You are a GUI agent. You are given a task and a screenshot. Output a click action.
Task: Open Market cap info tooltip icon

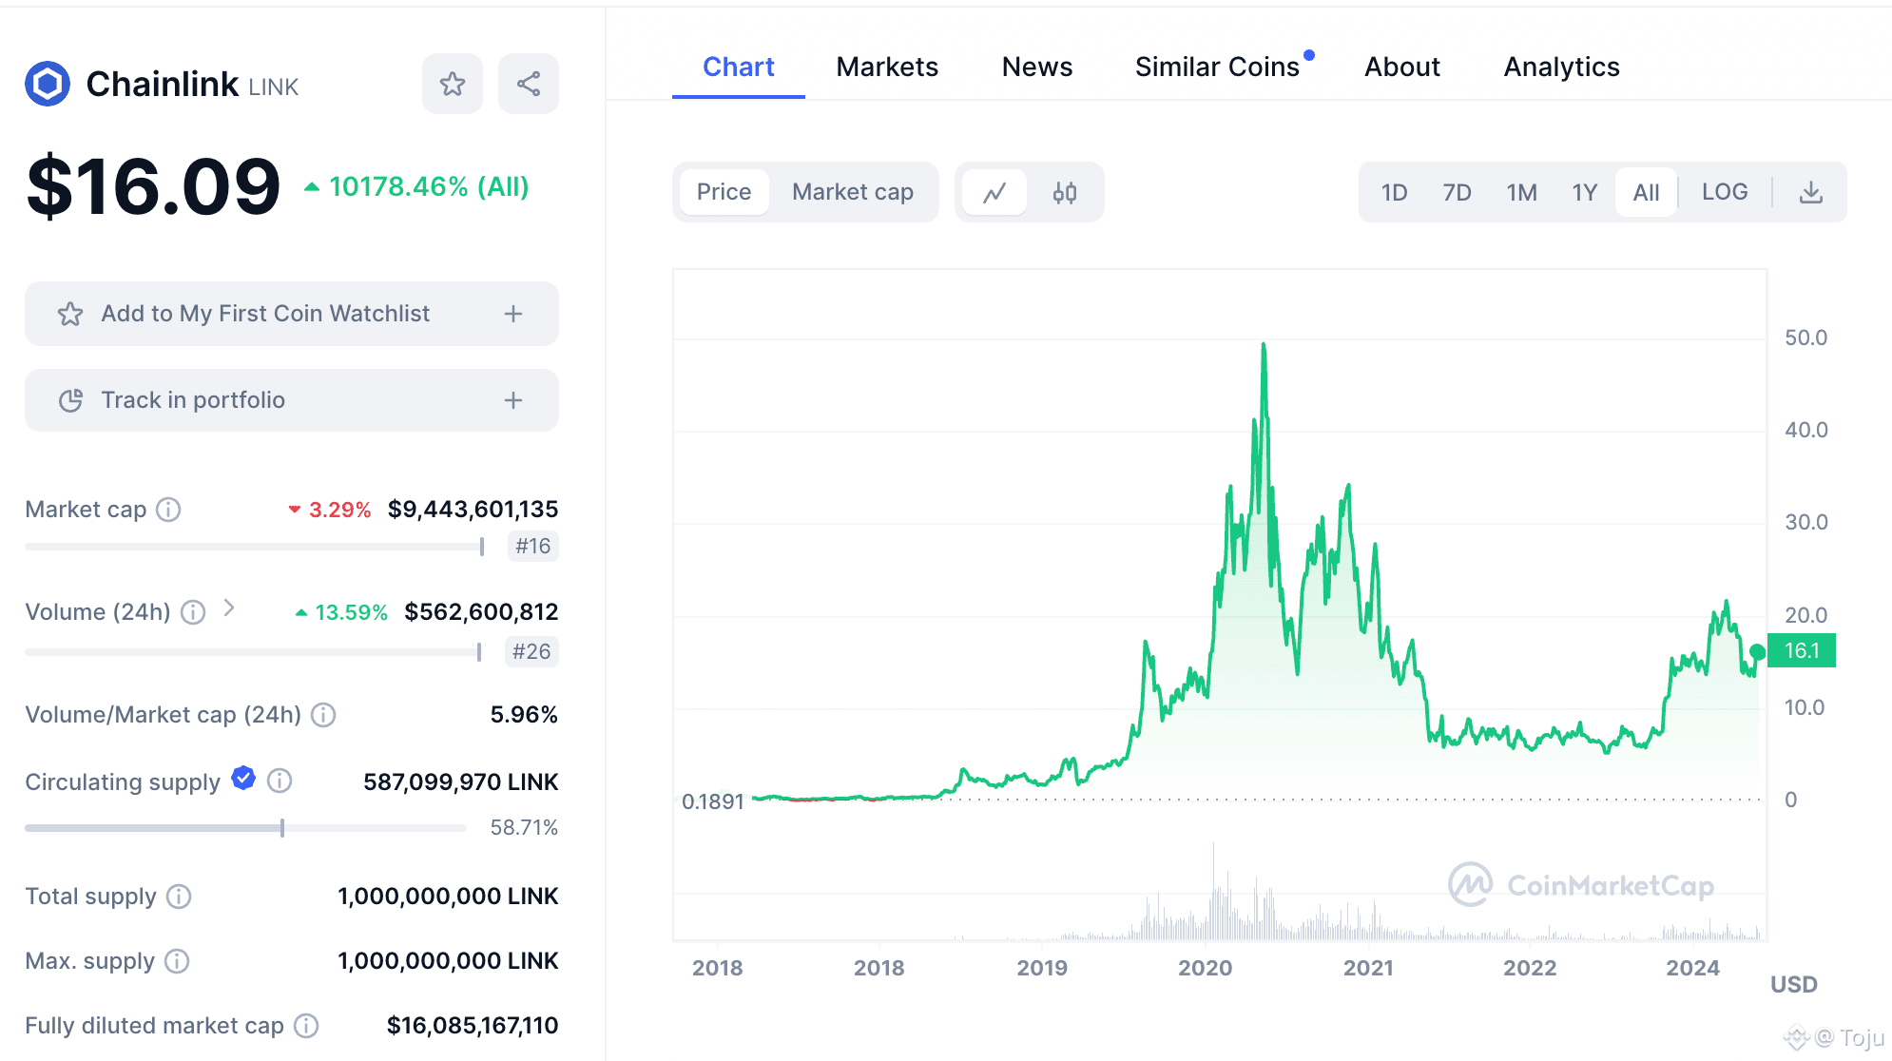tap(168, 510)
